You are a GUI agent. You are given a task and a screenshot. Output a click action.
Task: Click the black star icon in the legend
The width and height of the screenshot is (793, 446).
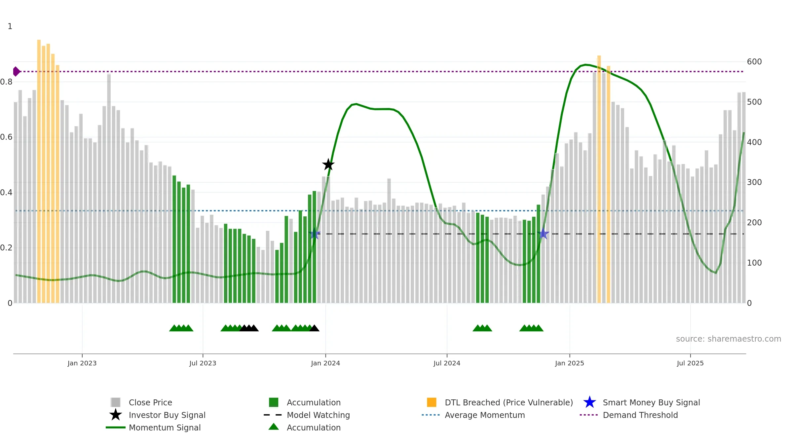click(x=116, y=415)
